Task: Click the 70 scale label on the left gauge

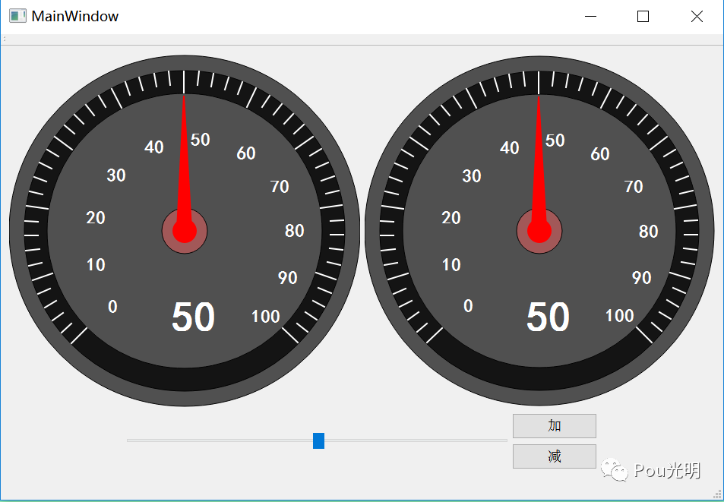Action: coord(280,186)
